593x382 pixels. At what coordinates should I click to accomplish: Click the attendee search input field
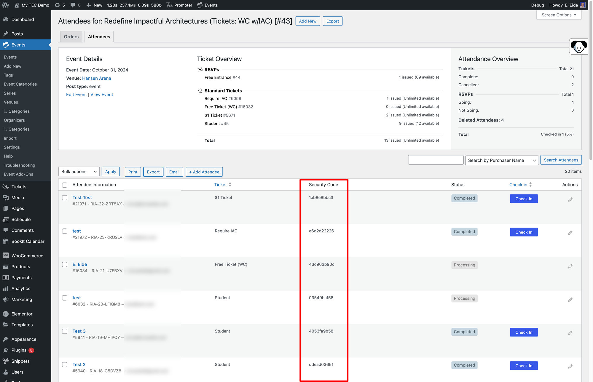coord(436,160)
